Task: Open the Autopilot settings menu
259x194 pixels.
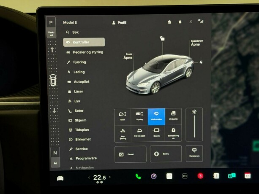Action: tap(78, 82)
